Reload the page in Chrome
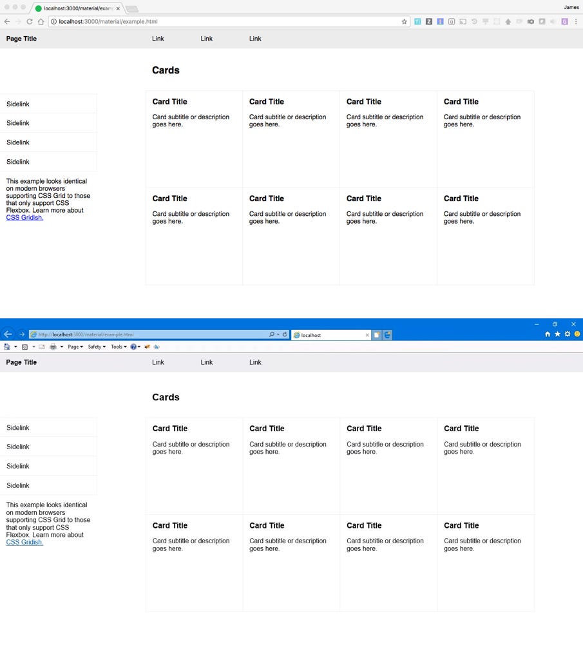This screenshot has height=647, width=583. [x=29, y=21]
